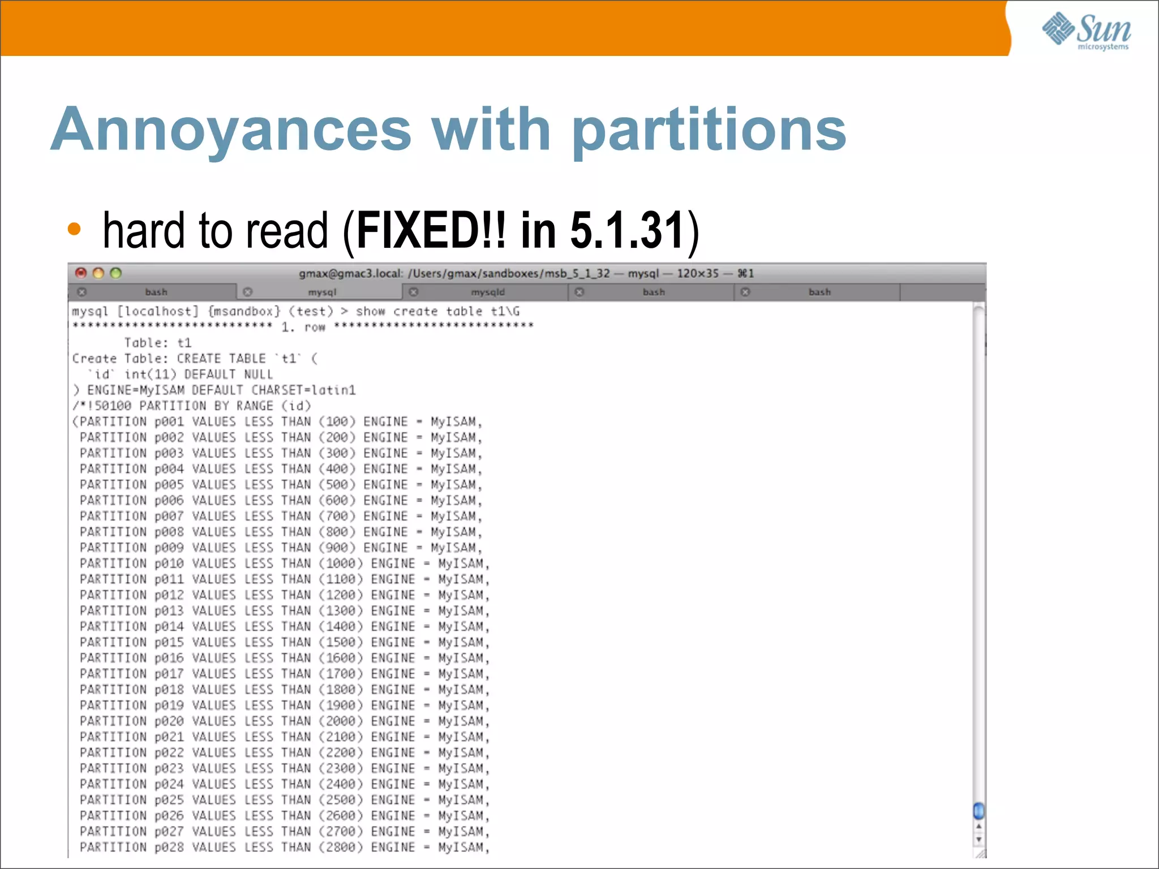Click the scrollbar down arrow
Image resolution: width=1159 pixels, height=869 pixels.
[978, 840]
